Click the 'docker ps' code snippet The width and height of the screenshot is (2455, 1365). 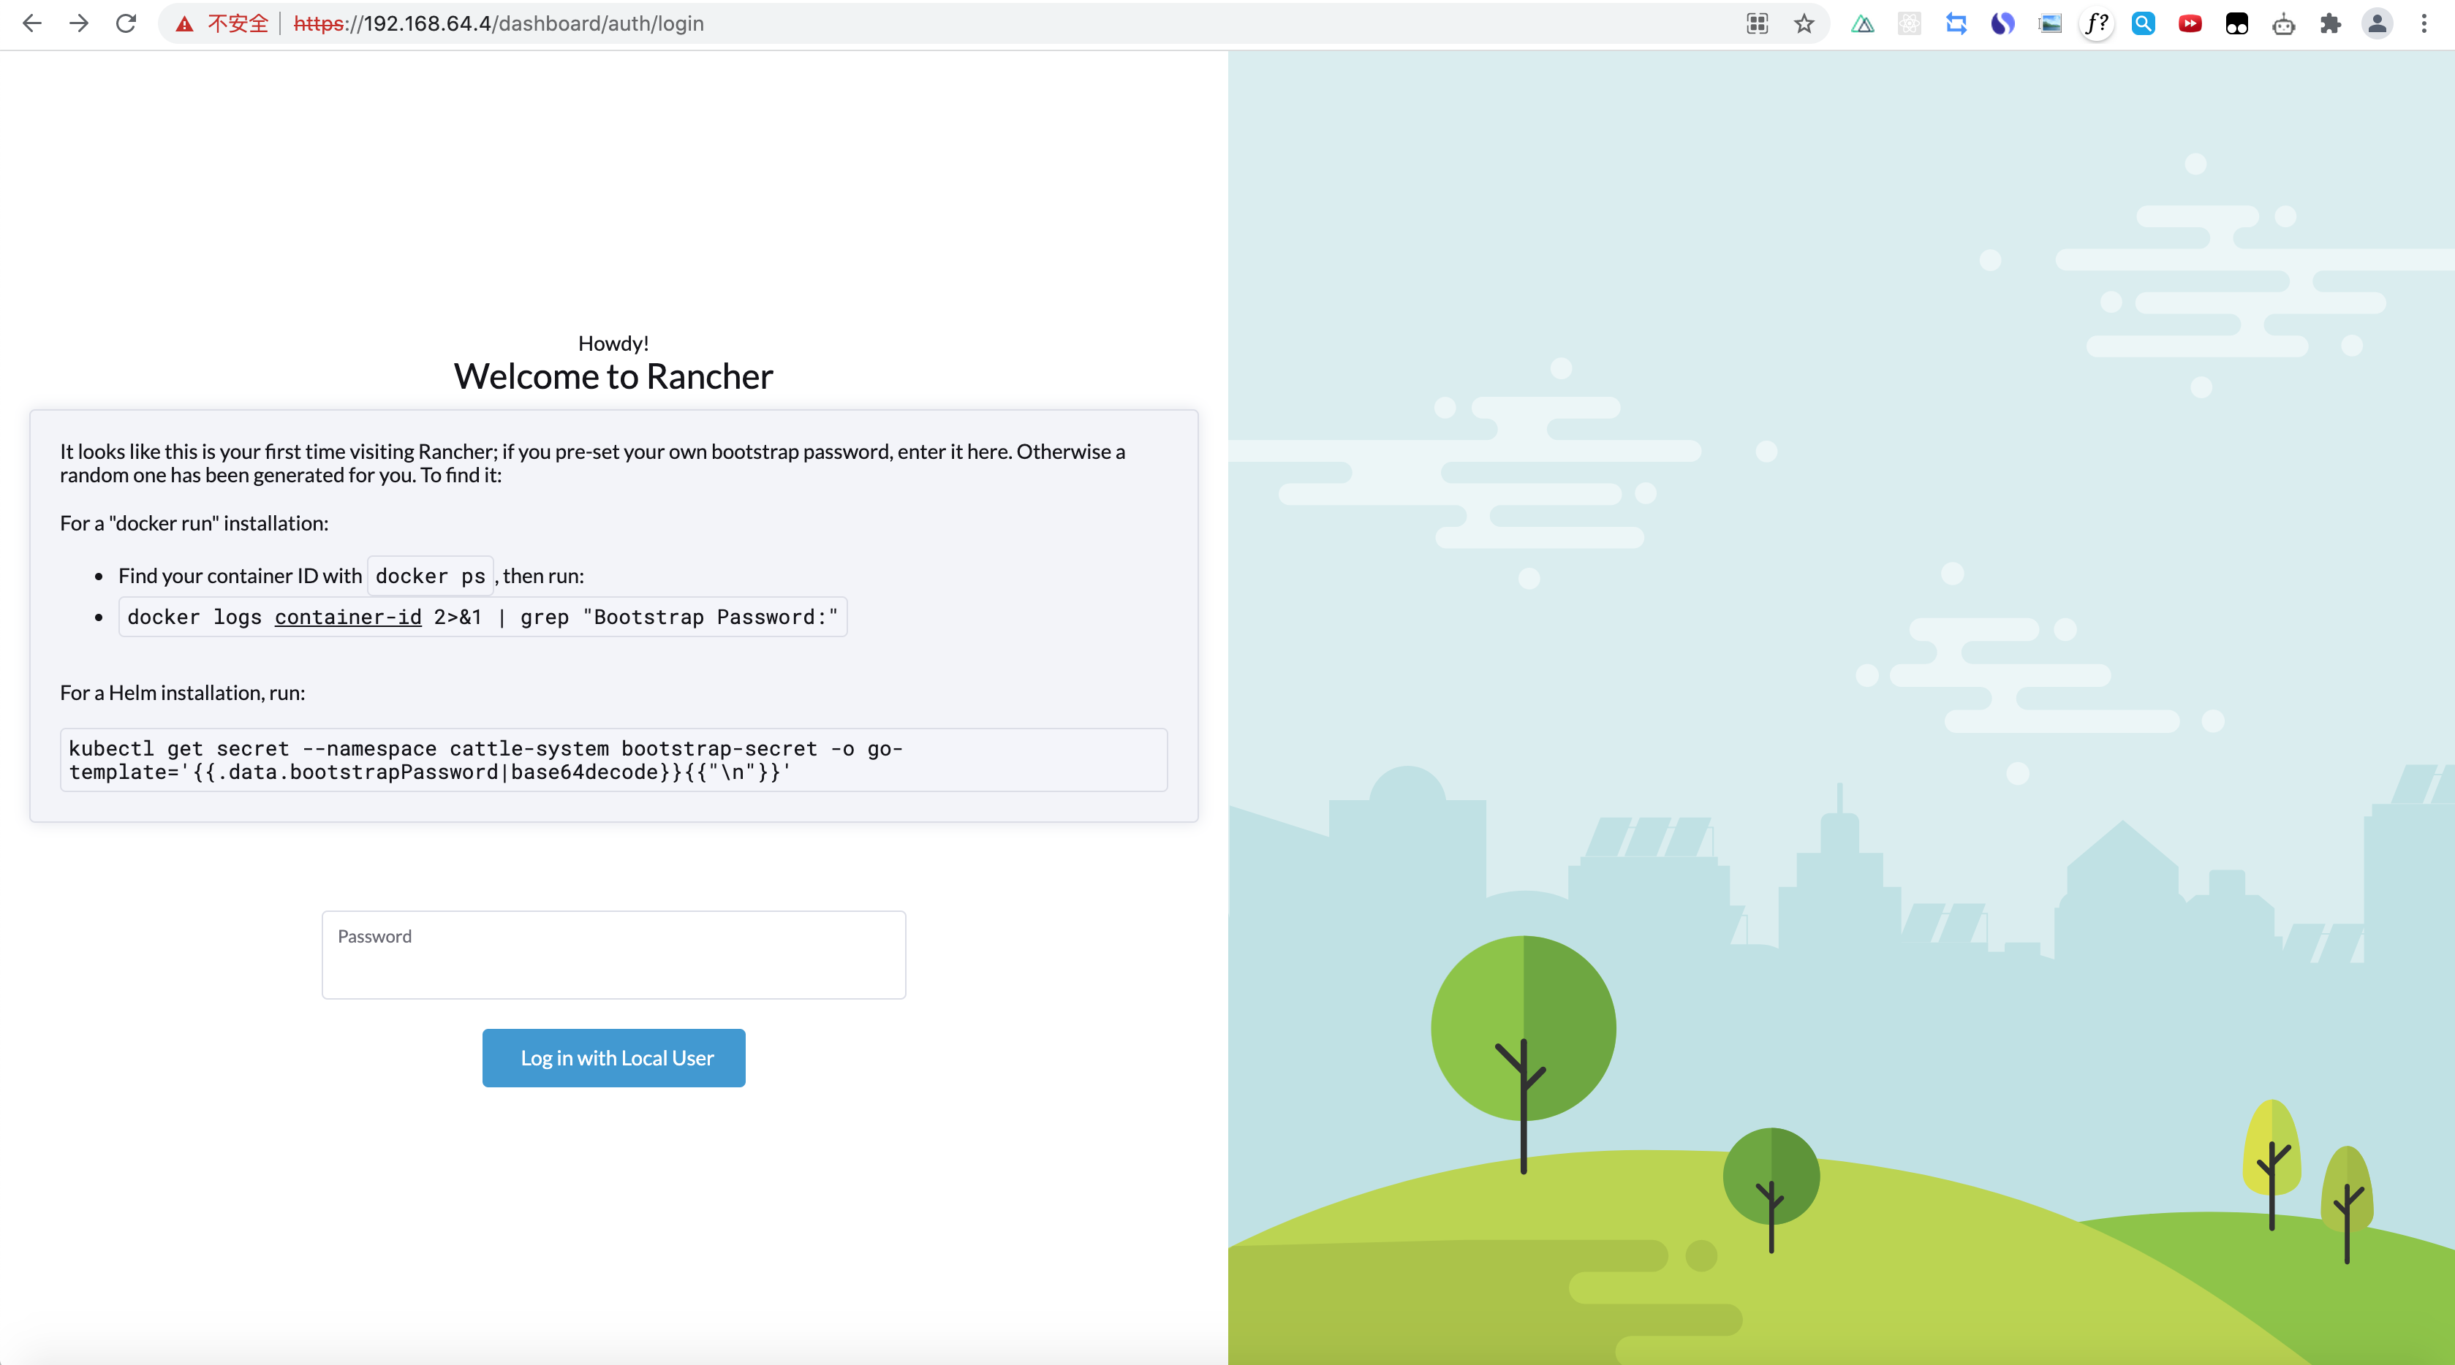click(x=431, y=575)
